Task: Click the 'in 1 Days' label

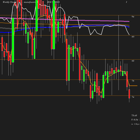Action: click(x=135, y=124)
